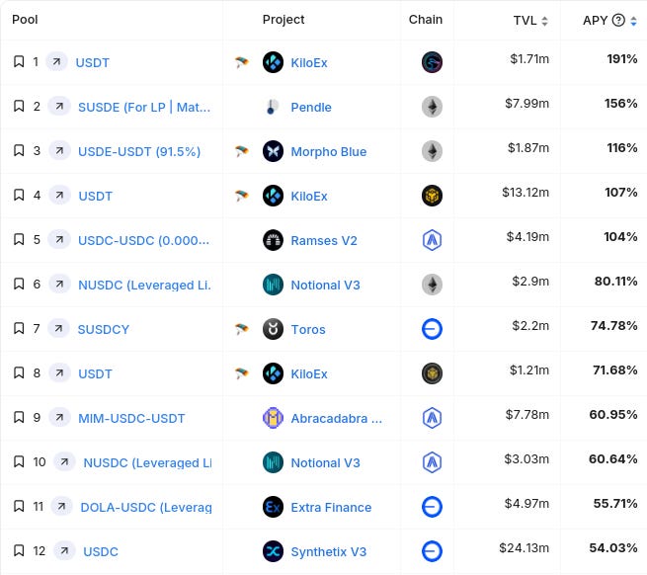Click the Project column header

point(283,20)
